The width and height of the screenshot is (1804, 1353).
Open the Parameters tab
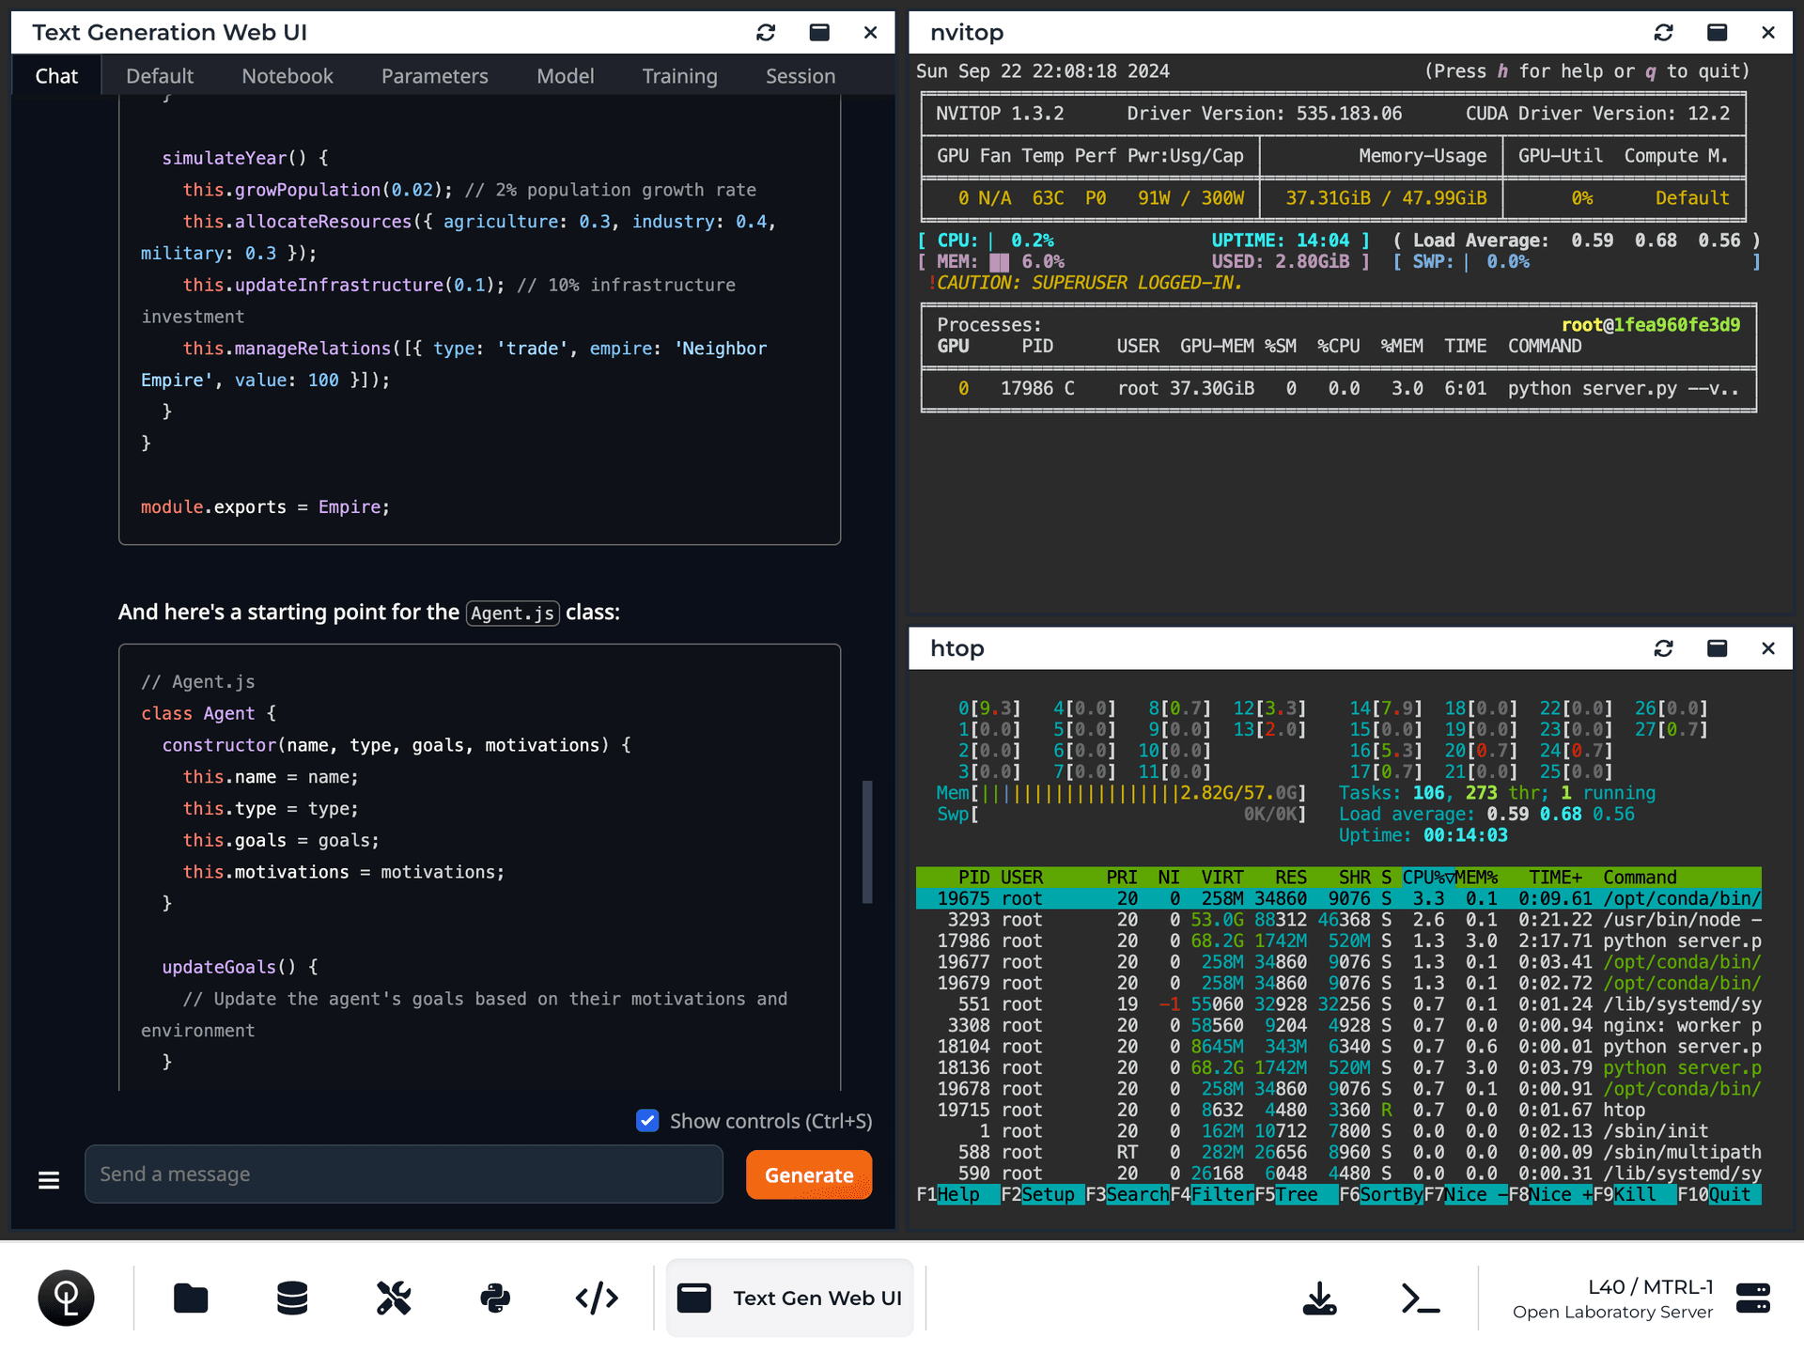(x=435, y=76)
